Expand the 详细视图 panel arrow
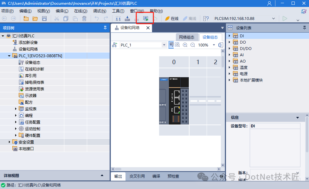The height and width of the screenshot is (189, 309). tap(102, 175)
